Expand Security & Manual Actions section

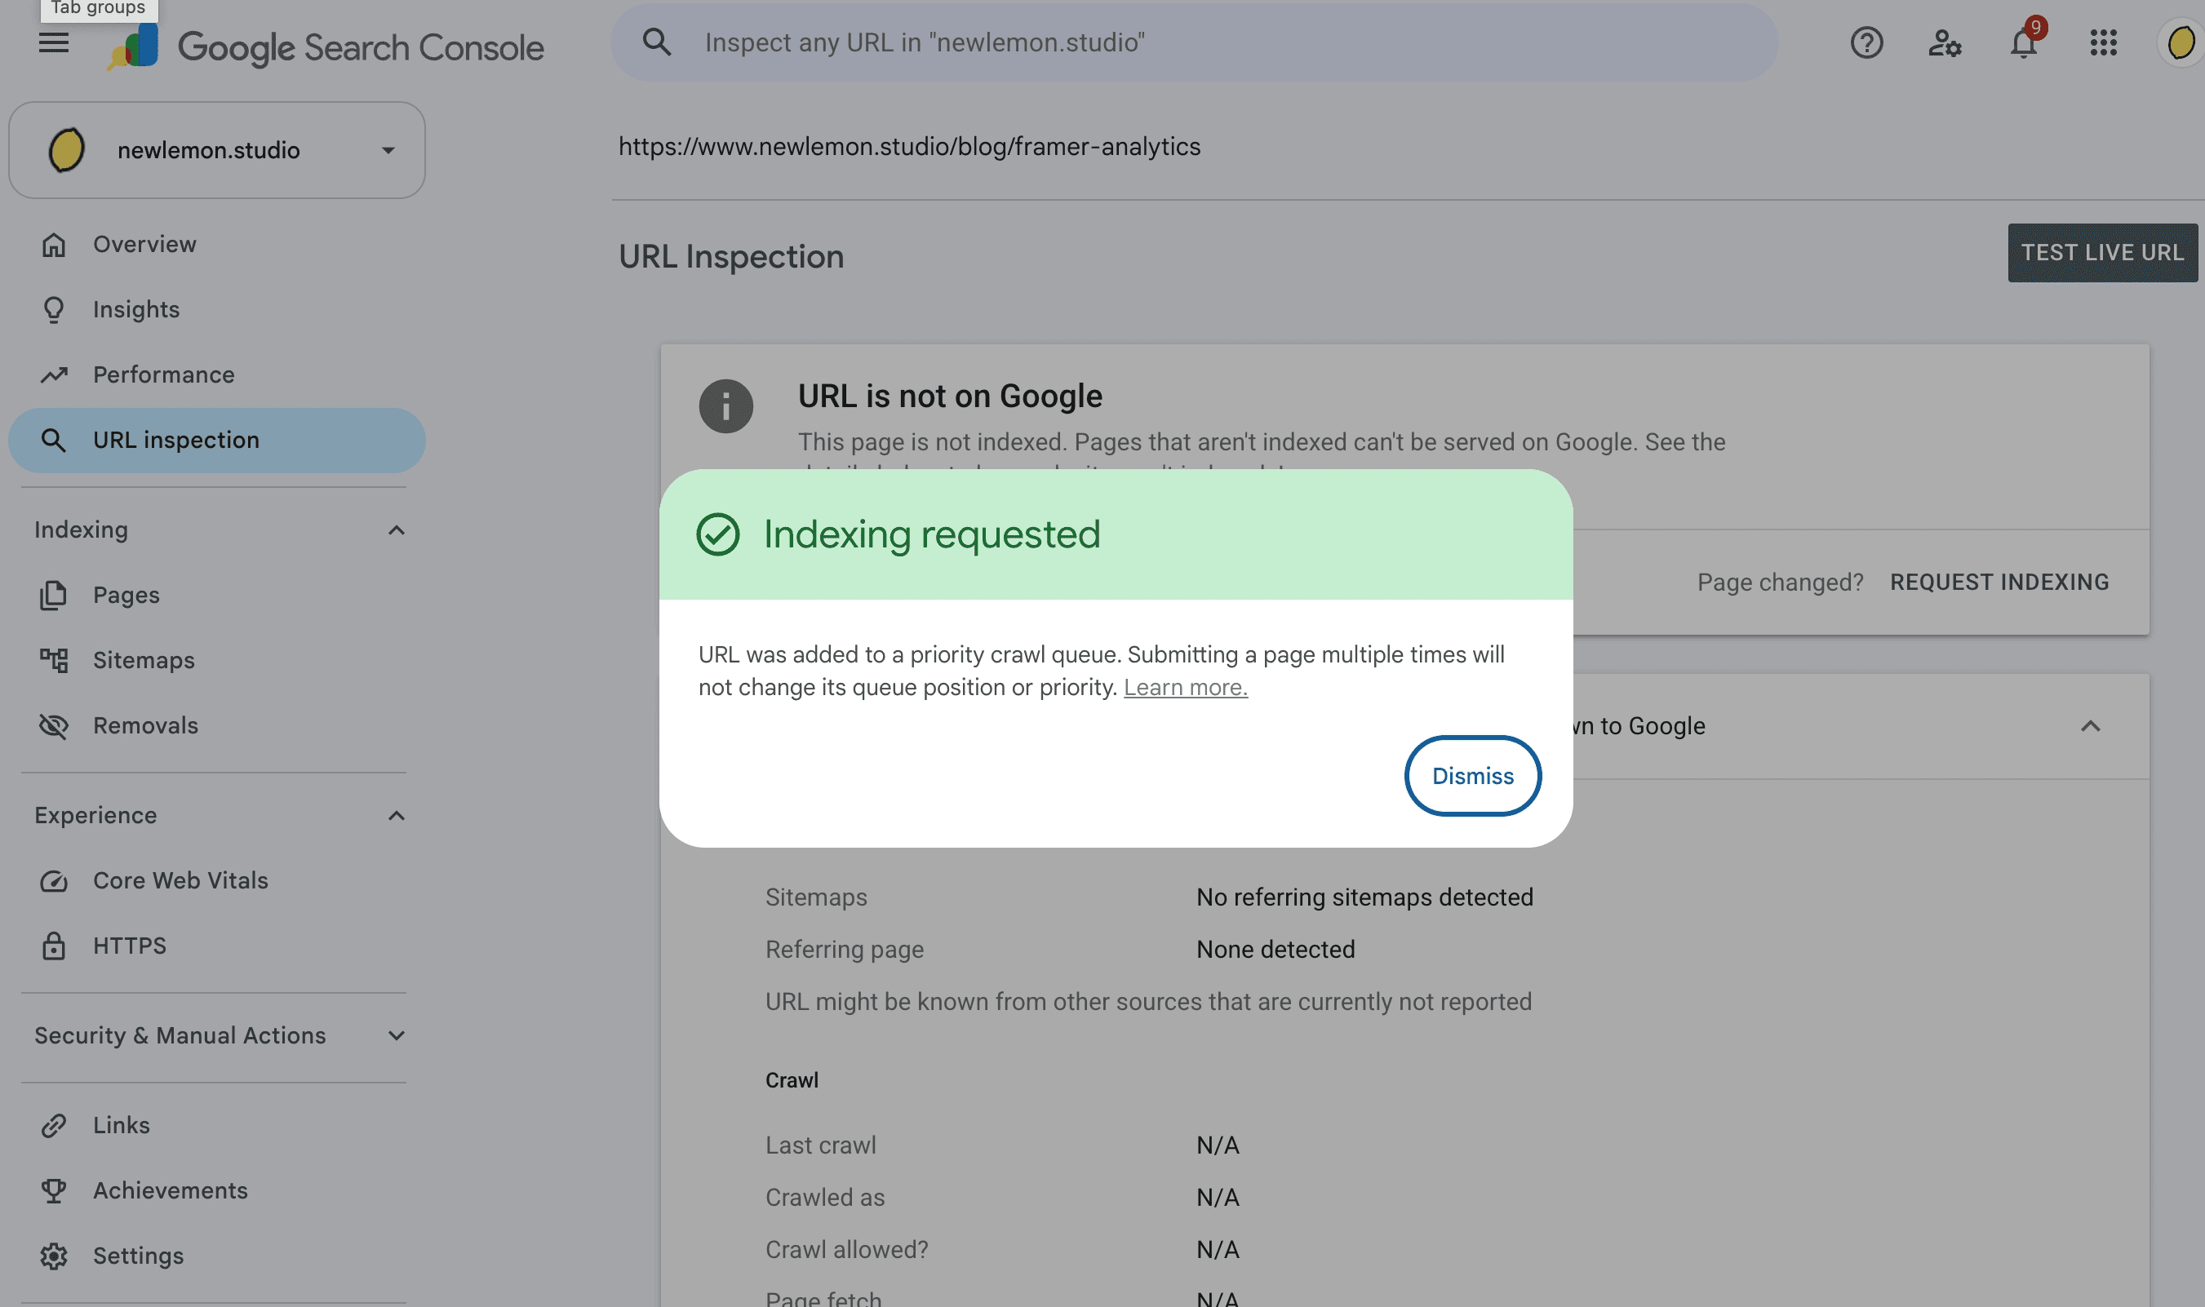tap(397, 1035)
